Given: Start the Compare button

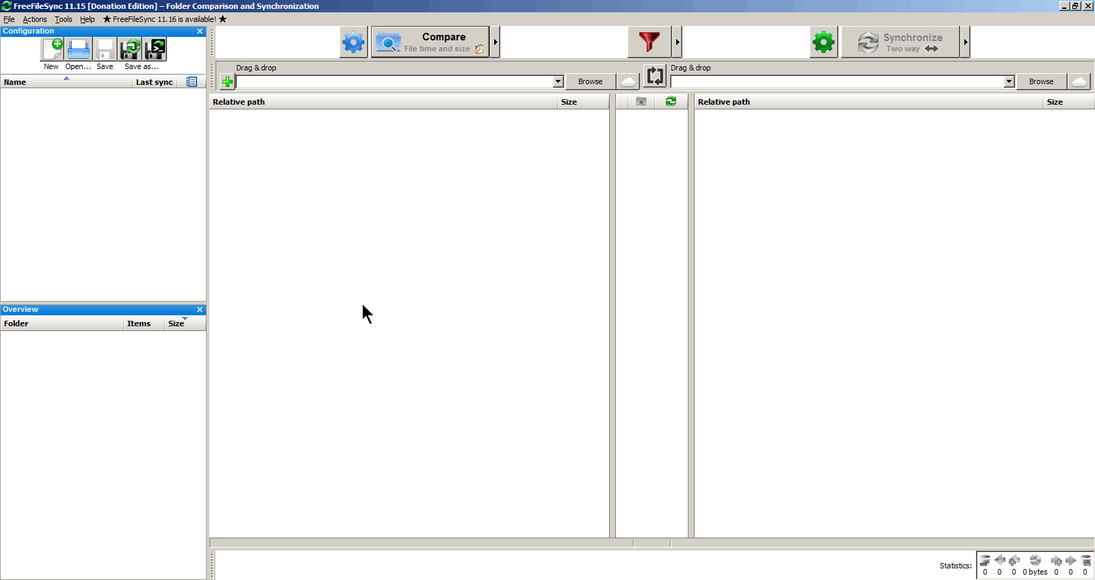Looking at the screenshot, I should [x=430, y=42].
